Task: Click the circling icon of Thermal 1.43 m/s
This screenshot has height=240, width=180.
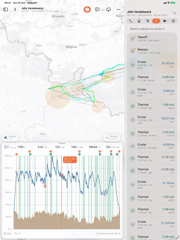Action: tap(133, 134)
